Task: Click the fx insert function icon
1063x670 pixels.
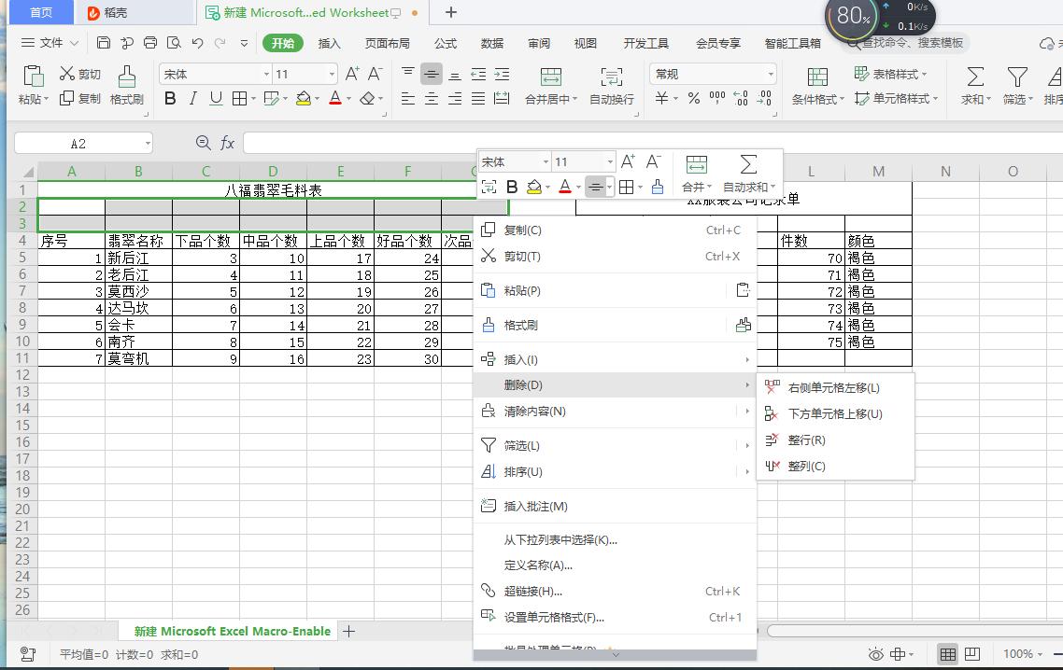Action: click(228, 142)
